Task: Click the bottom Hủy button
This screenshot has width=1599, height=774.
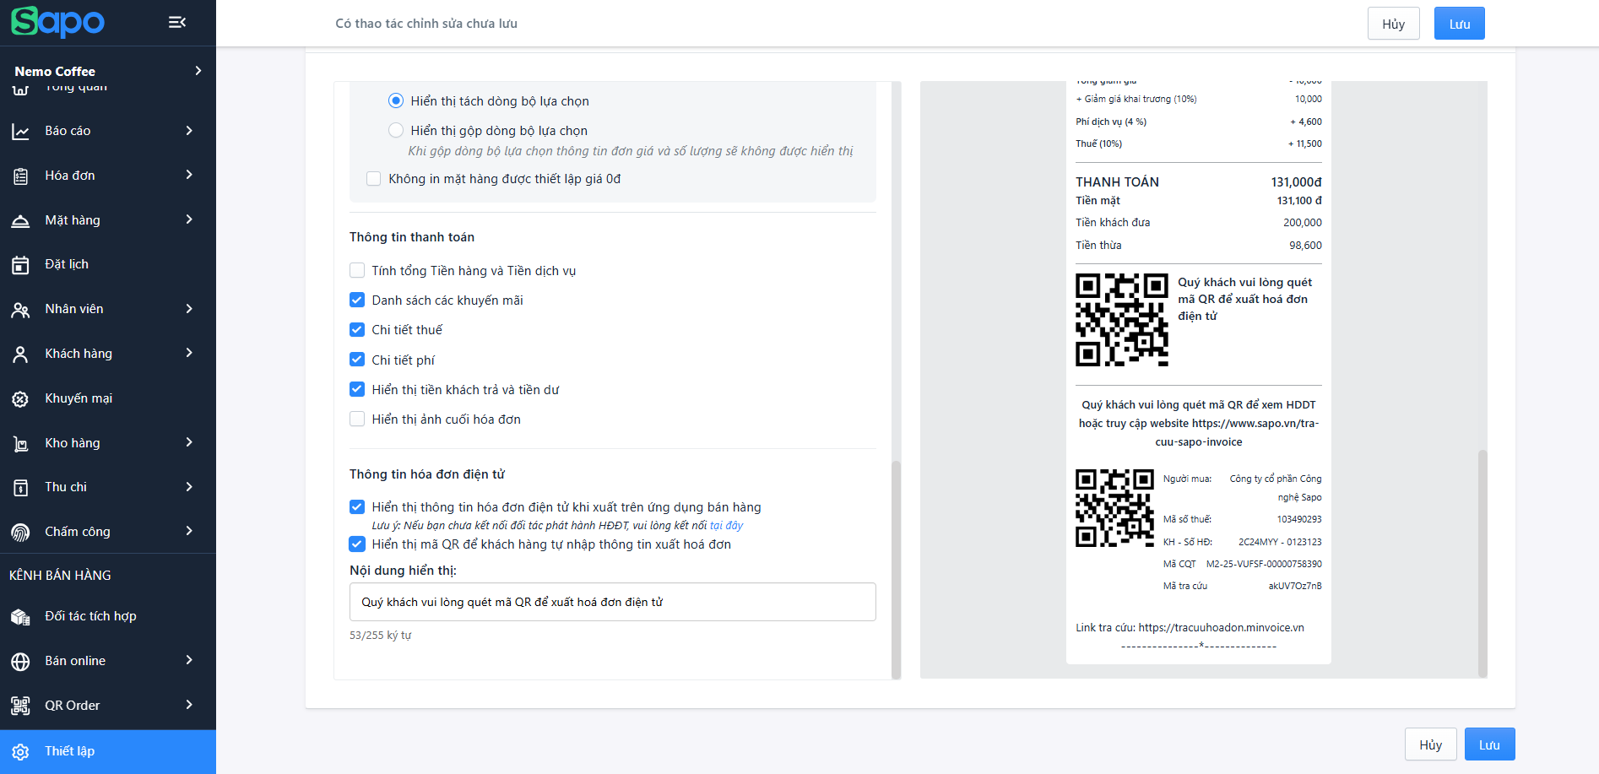Action: 1430,744
